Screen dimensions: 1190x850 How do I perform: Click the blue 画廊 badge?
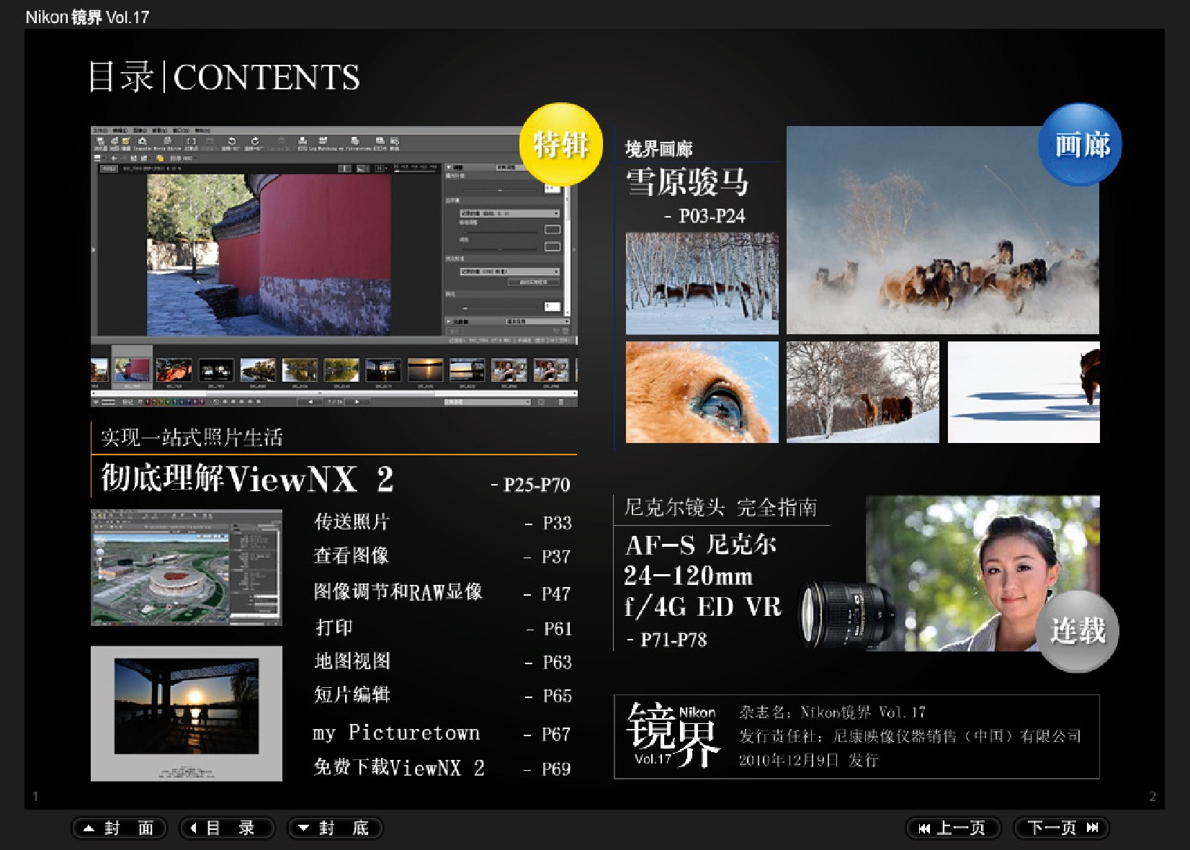pos(1080,144)
